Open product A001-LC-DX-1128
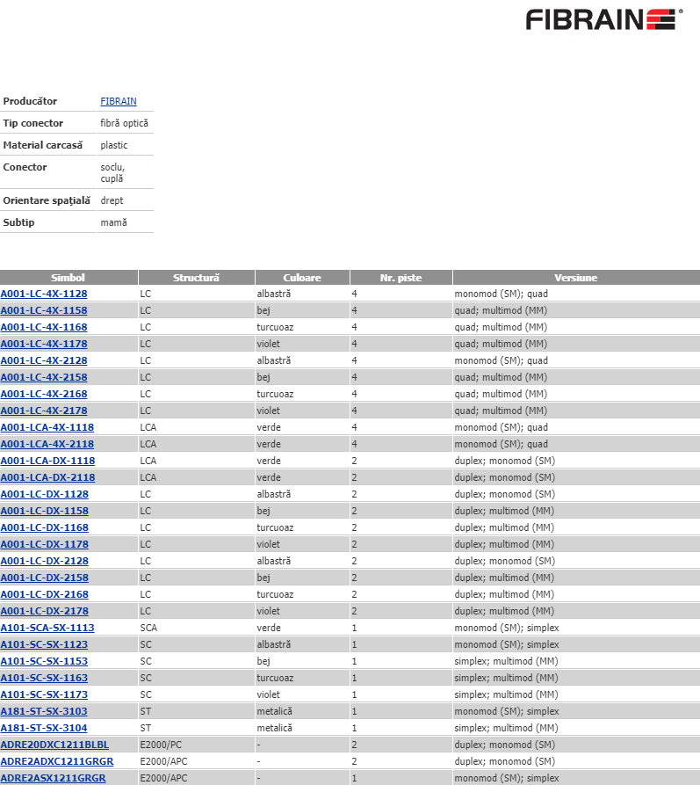 (x=45, y=494)
